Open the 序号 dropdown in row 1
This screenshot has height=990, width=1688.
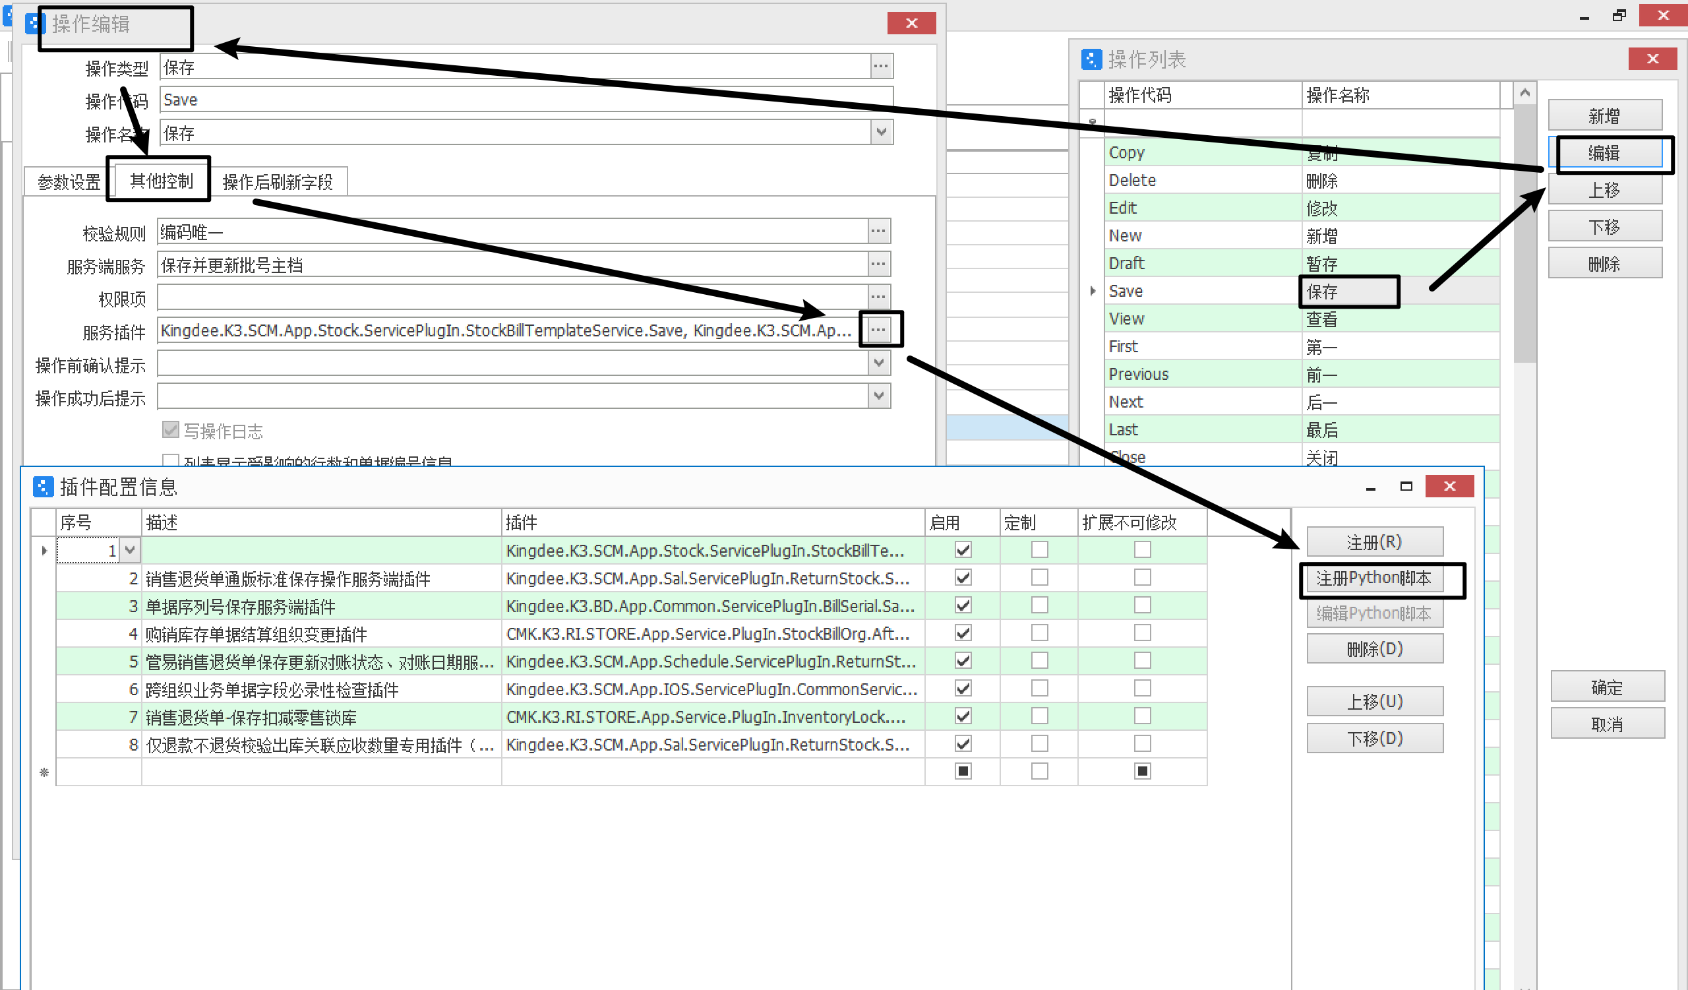tap(130, 551)
